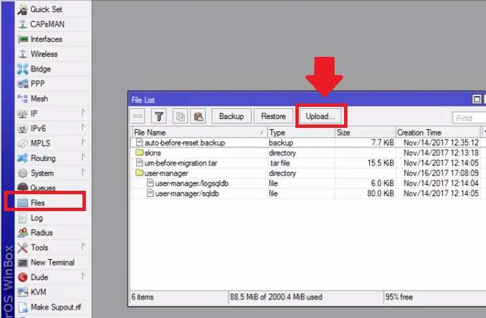
Task: Click the Find search field
Action: pos(468,118)
